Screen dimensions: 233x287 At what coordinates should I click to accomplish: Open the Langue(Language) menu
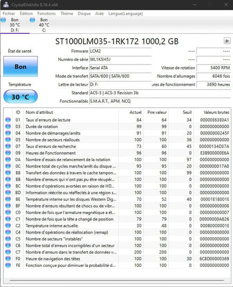[x=126, y=14]
